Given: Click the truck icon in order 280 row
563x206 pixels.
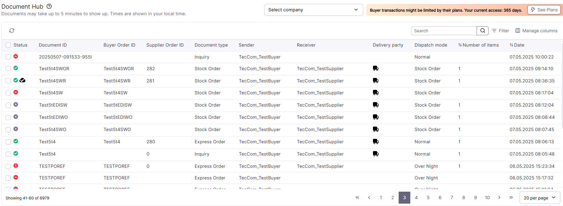Looking at the screenshot, I should [376, 142].
